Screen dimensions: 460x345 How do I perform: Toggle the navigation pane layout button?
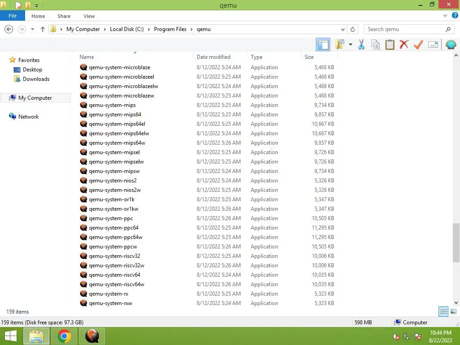coord(323,44)
